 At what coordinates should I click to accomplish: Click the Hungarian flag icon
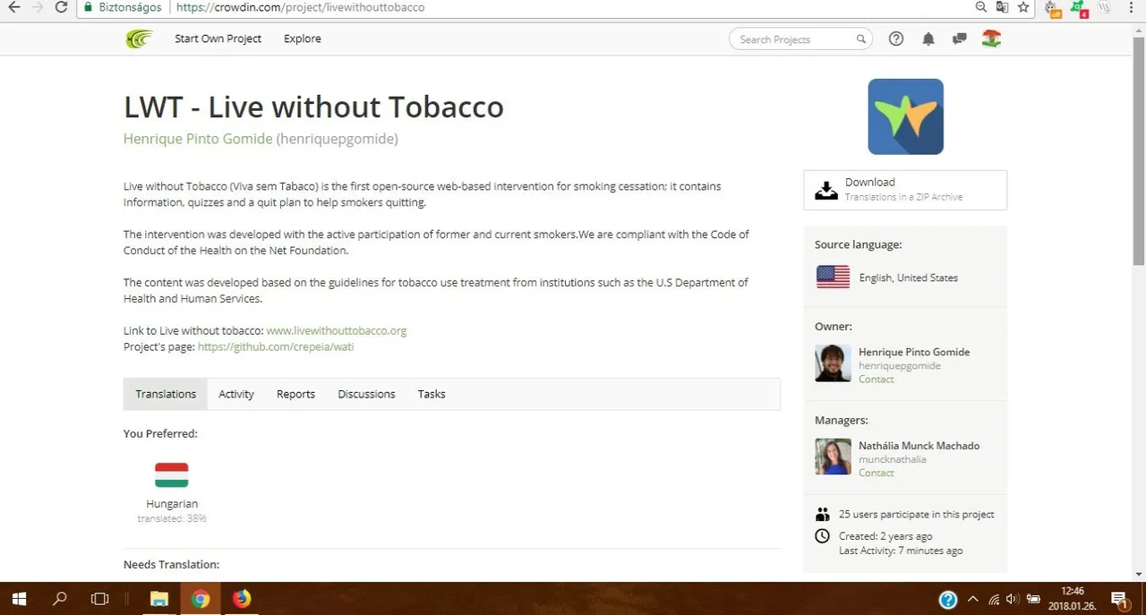click(x=171, y=475)
